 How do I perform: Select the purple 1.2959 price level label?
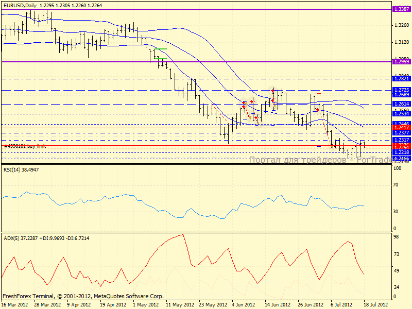point(401,62)
